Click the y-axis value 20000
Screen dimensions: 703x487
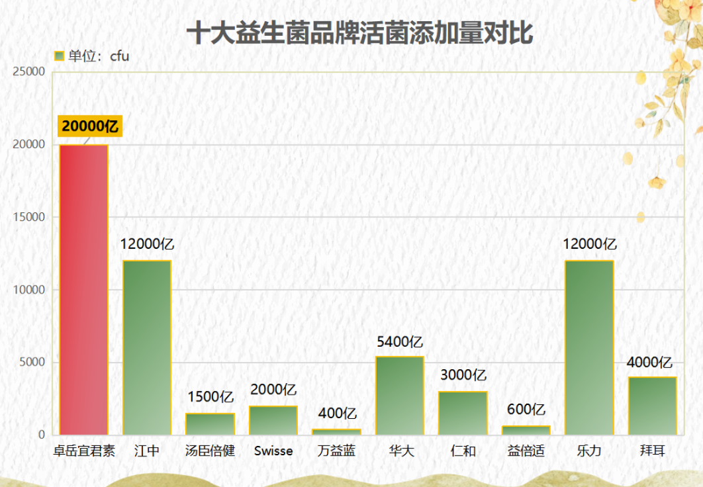[28, 144]
